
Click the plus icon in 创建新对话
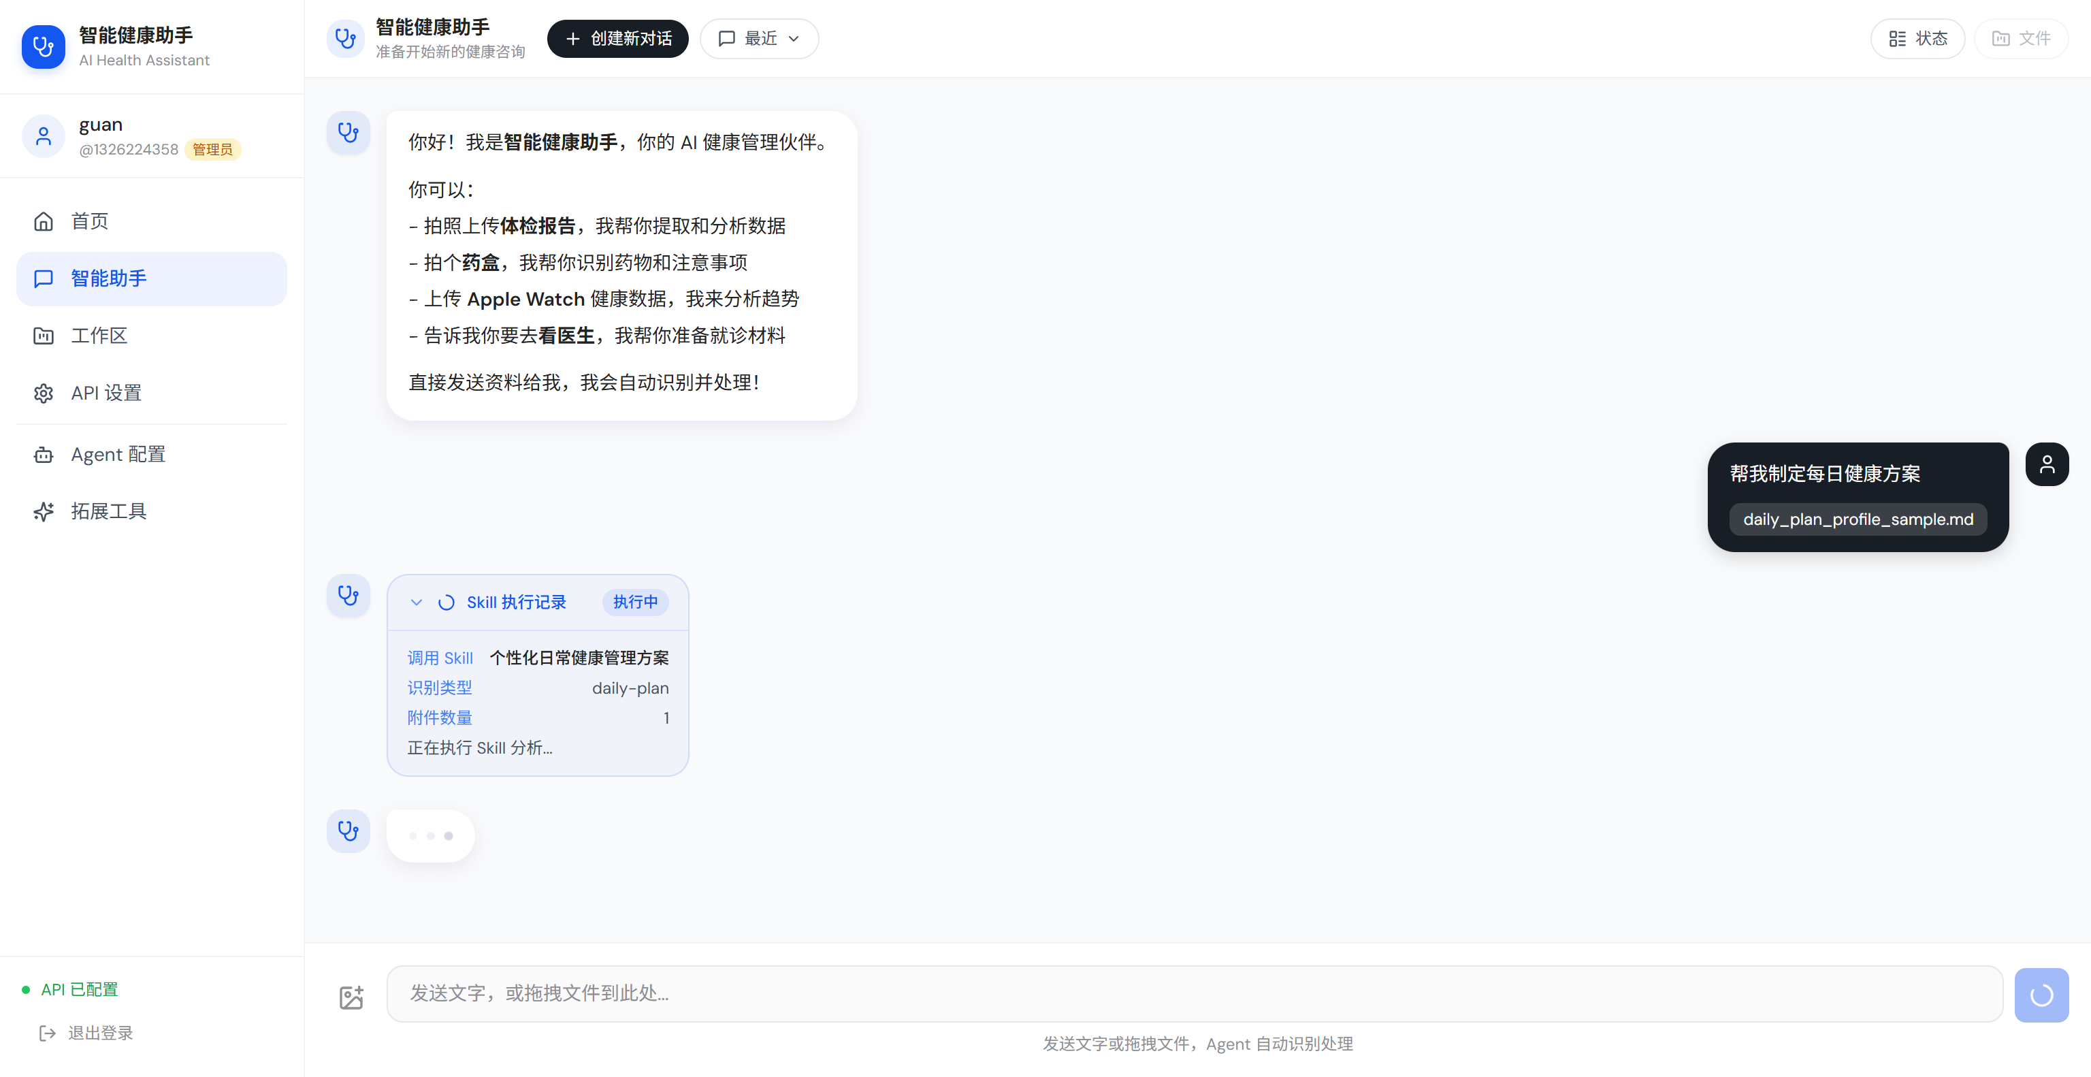572,39
